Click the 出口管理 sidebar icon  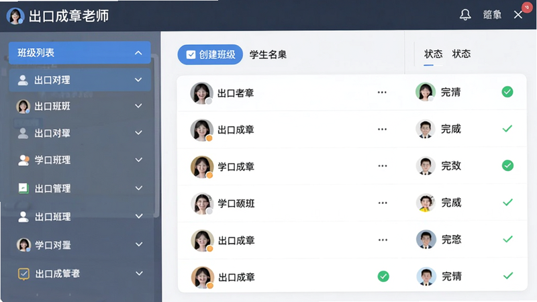[x=23, y=188]
